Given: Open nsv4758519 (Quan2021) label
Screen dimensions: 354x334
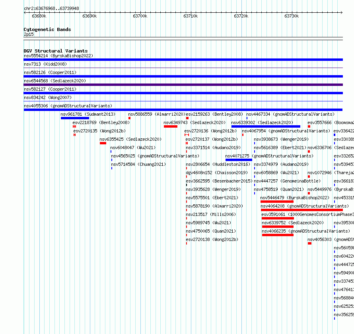Looking at the screenshot, I should [279, 189].
